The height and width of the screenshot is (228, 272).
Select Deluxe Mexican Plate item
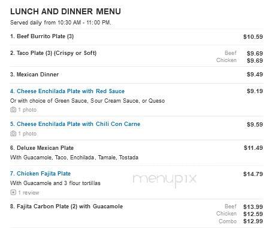[x=42, y=148]
